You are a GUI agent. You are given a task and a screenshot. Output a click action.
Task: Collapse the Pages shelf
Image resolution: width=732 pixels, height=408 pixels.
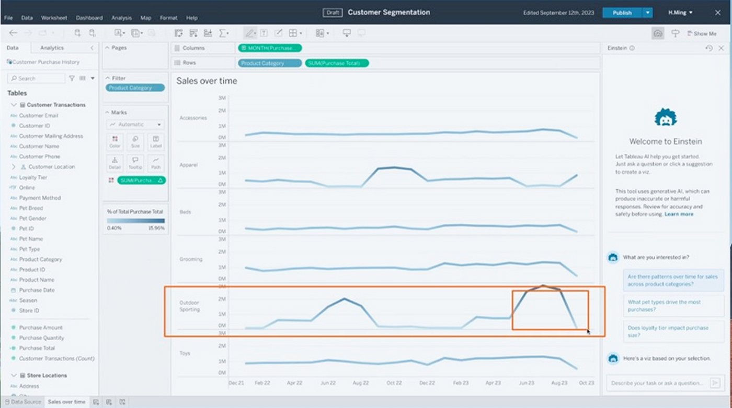pos(108,47)
